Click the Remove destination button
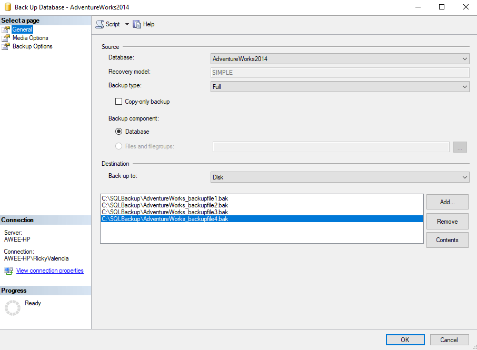477x350 pixels. click(x=447, y=222)
